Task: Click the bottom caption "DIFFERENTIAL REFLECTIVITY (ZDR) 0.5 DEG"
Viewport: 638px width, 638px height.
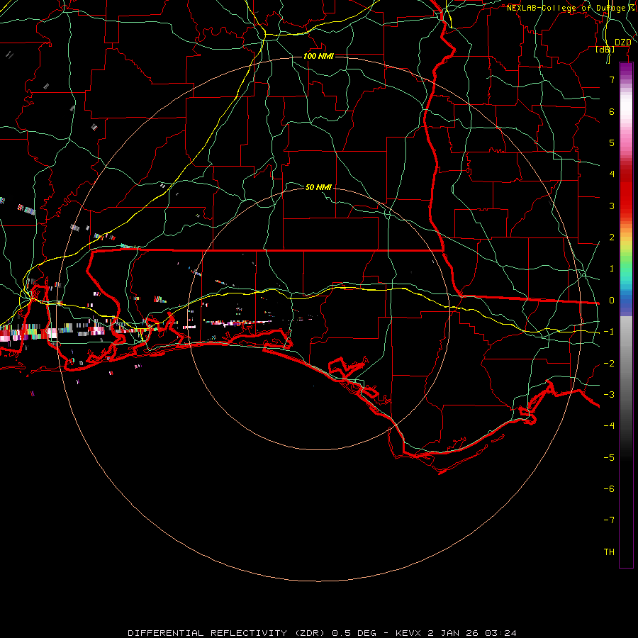Action: tap(252, 633)
